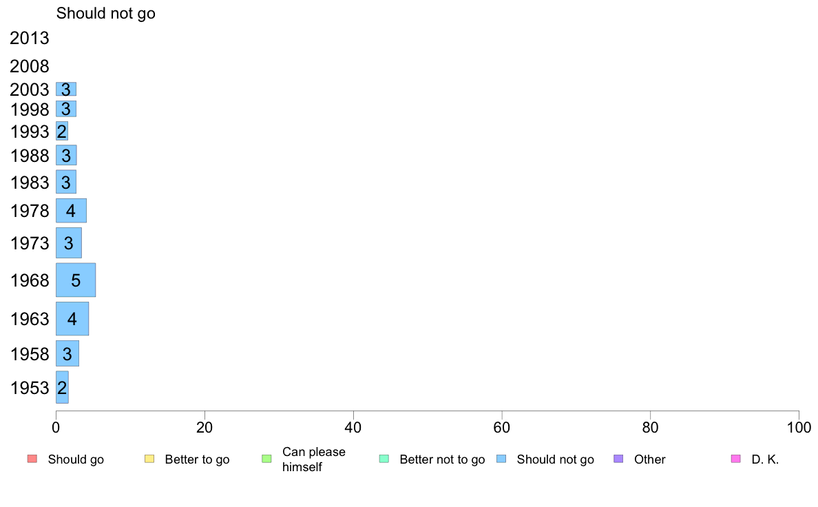Screen dimensions: 818x507
Task: Select the blue Should not go legend swatch
Action: tap(501, 459)
